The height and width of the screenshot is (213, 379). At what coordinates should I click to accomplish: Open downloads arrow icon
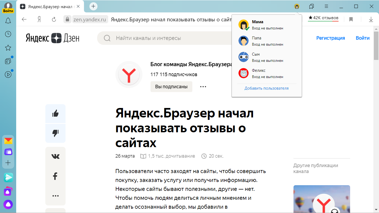coord(371,19)
